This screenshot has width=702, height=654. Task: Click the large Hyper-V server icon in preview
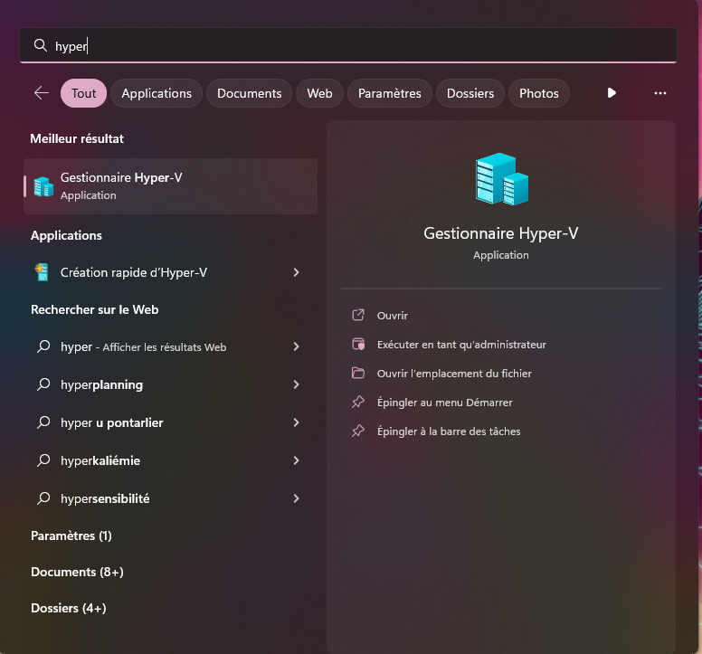coord(501,178)
